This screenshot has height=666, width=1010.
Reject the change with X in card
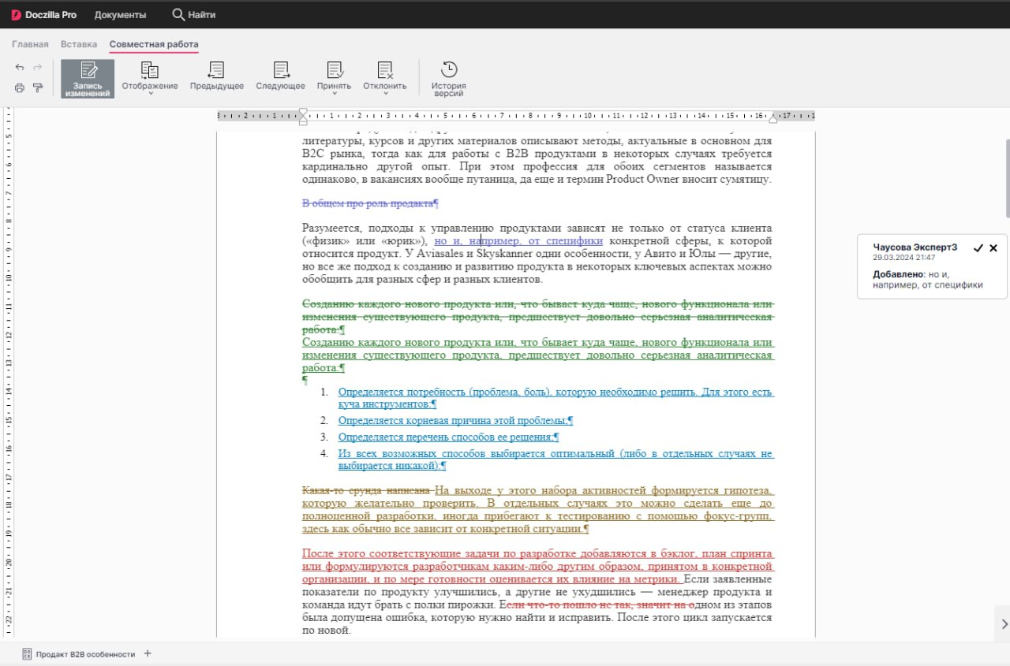coord(993,247)
